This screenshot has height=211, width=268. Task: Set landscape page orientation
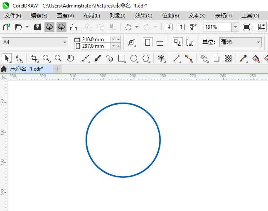pyautogui.click(x=160, y=43)
